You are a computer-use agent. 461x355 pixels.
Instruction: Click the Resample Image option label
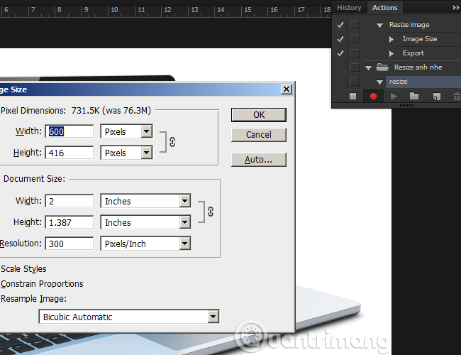(34, 299)
